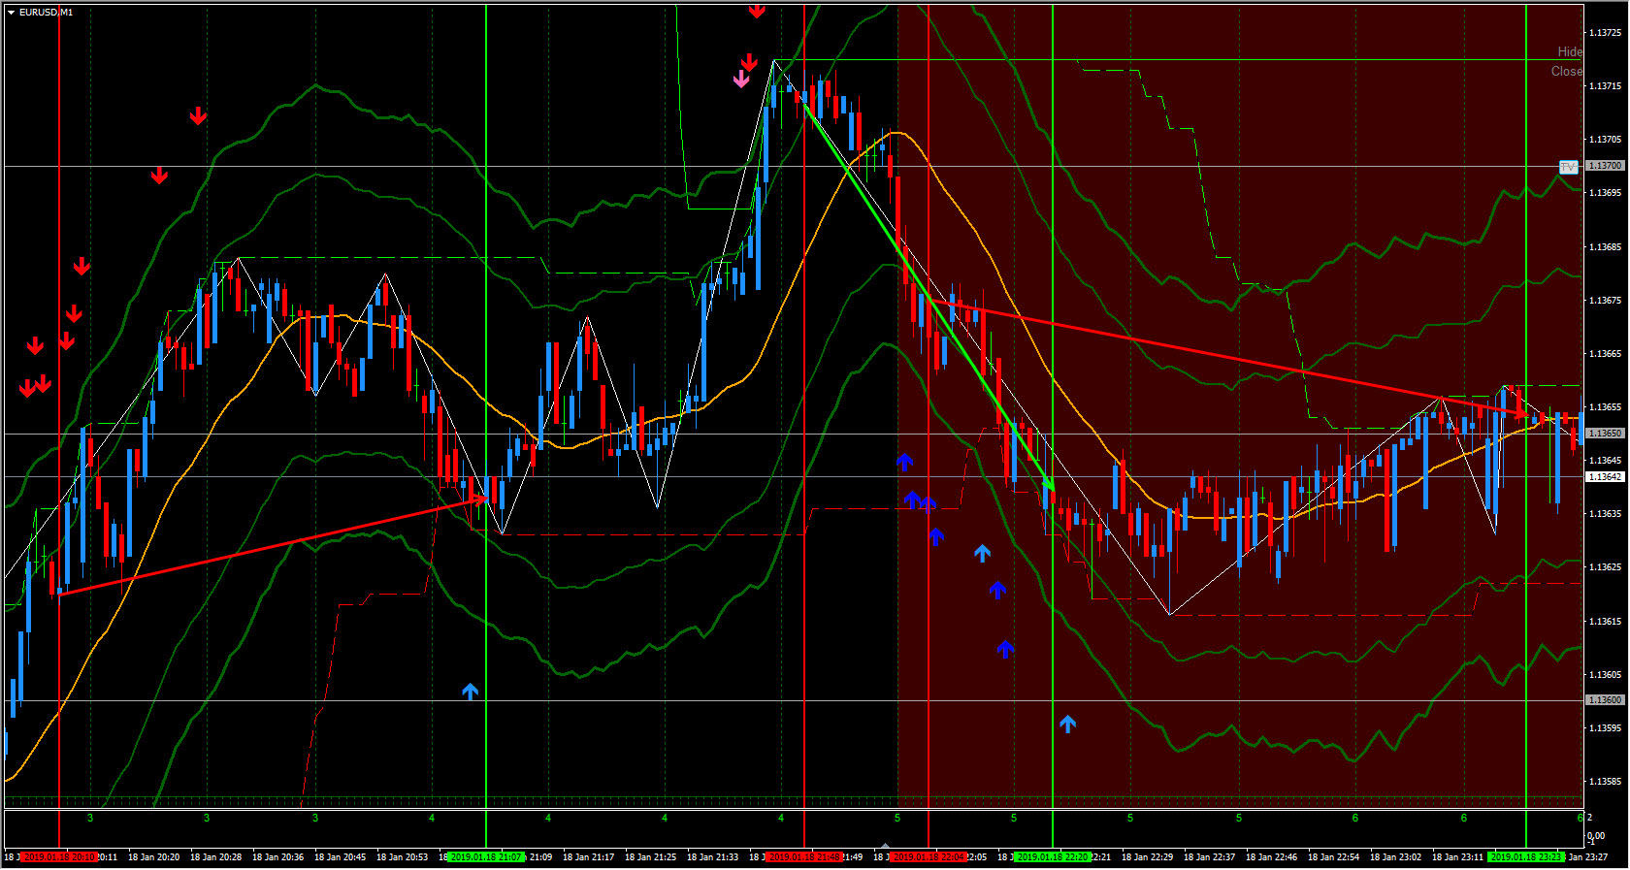Screen dimensions: 1630x870
Task: Click the small grey triangle on time axis
Action: (885, 847)
